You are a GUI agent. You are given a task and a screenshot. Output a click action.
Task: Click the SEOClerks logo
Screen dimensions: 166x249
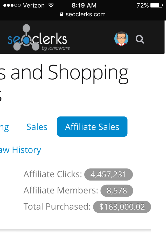39,39
